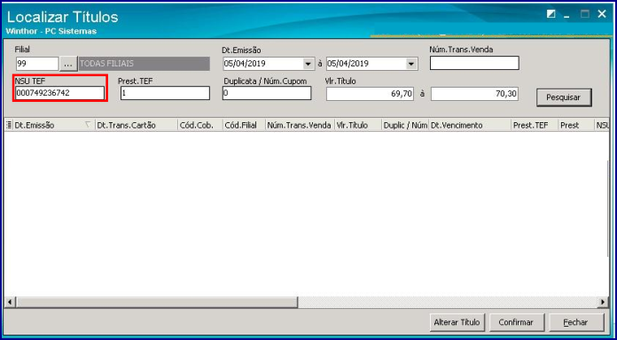Click the end emission date 05/04/2019 text

tap(348, 64)
